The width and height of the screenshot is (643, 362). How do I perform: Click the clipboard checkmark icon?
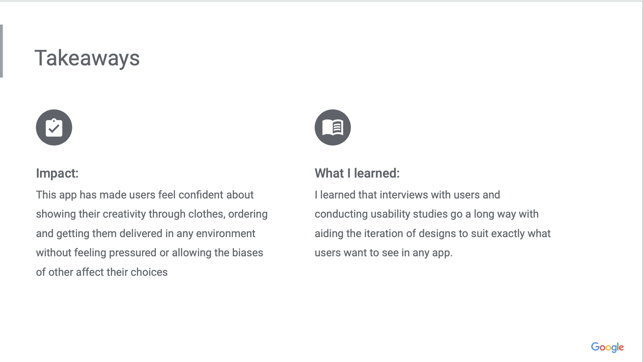click(54, 127)
